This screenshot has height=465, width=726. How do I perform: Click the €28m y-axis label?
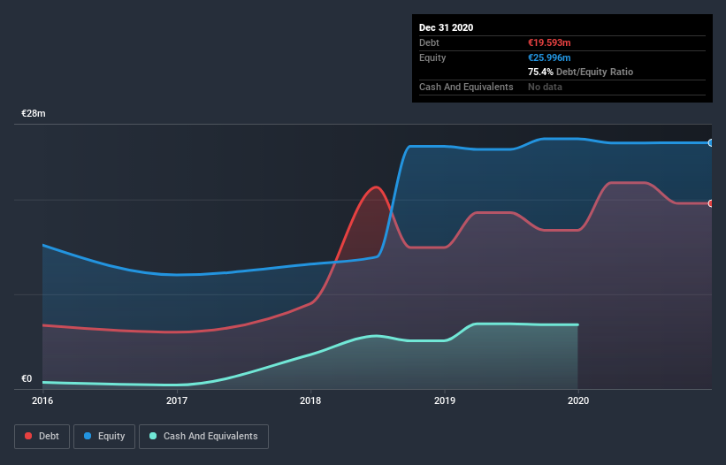[x=34, y=113]
